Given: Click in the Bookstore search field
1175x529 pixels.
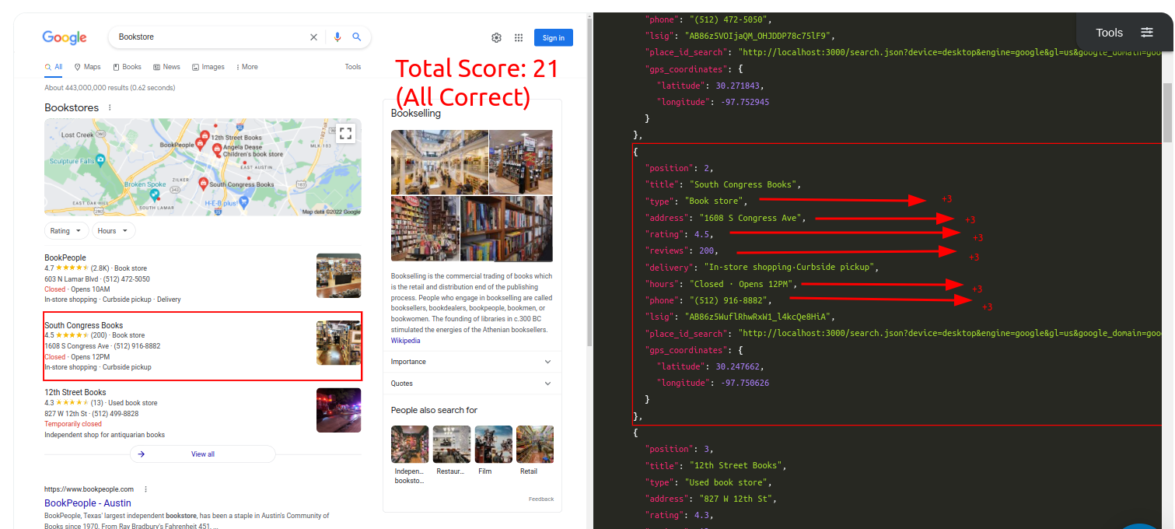Looking at the screenshot, I should point(210,37).
